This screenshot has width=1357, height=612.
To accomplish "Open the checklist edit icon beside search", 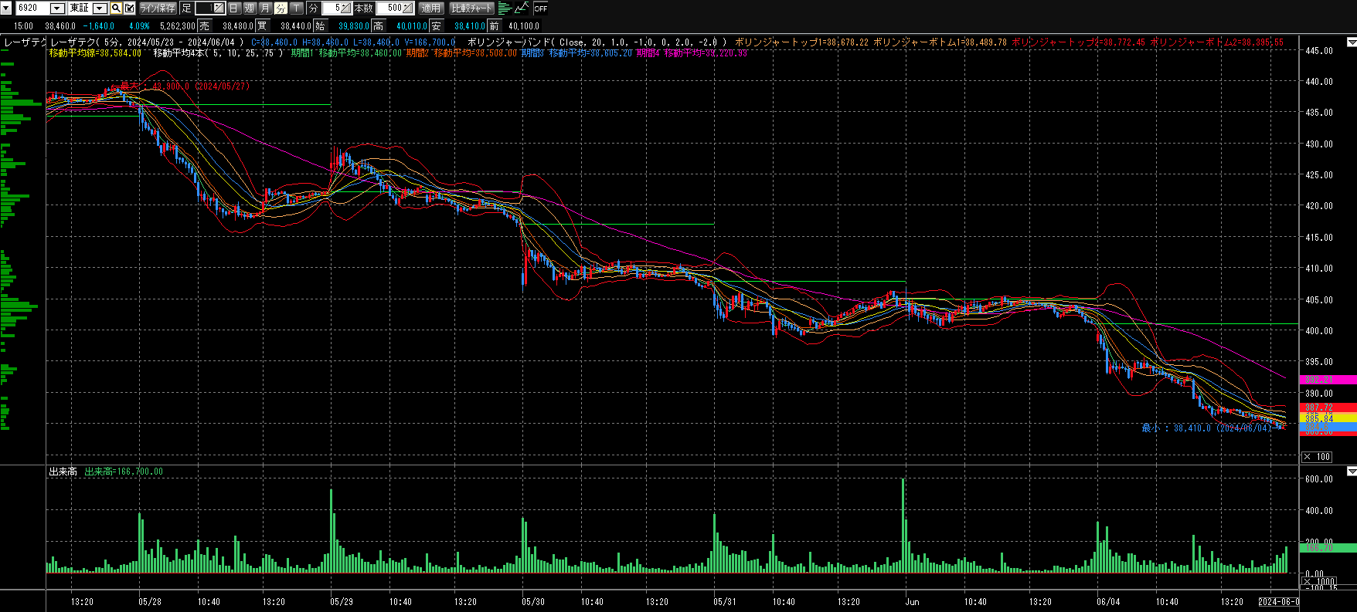I will (x=129, y=8).
